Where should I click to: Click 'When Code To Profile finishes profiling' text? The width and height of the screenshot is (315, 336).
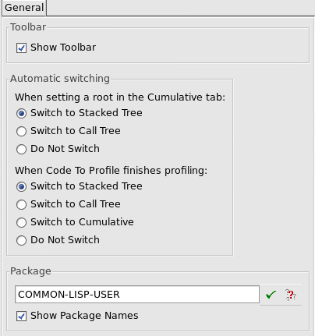coord(111,171)
